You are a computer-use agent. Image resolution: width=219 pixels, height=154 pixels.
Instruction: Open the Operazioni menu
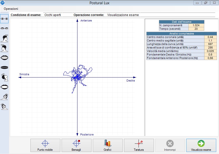tap(11, 9)
